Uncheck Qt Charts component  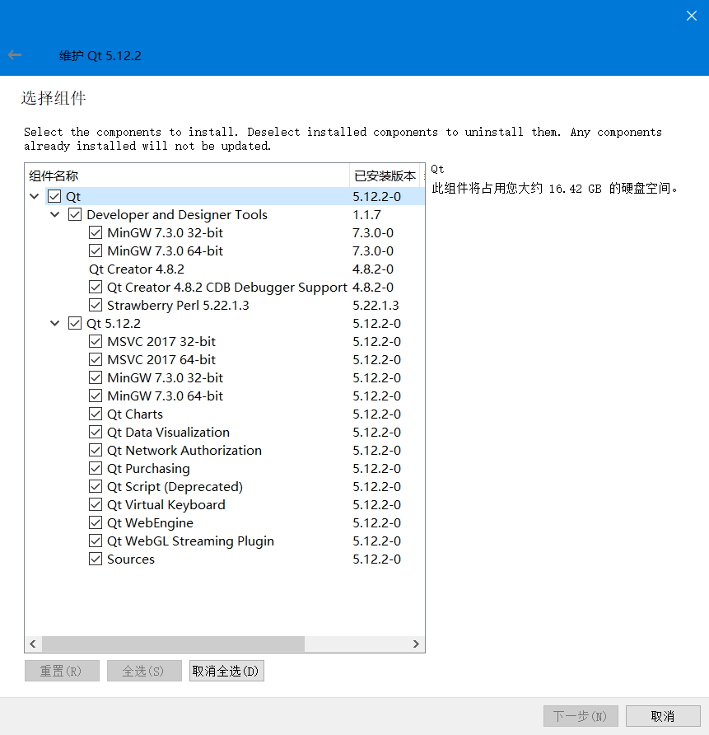pos(96,414)
